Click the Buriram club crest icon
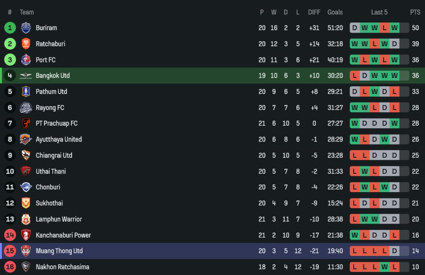 click(26, 28)
